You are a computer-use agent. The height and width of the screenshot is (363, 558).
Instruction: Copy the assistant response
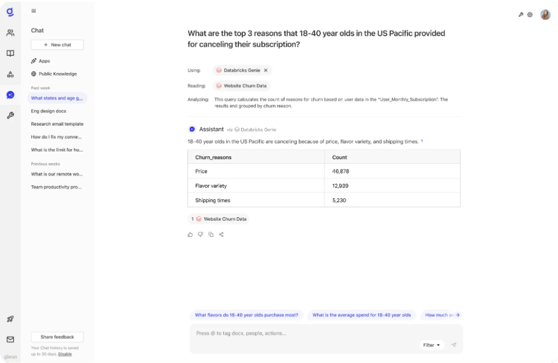coord(211,235)
